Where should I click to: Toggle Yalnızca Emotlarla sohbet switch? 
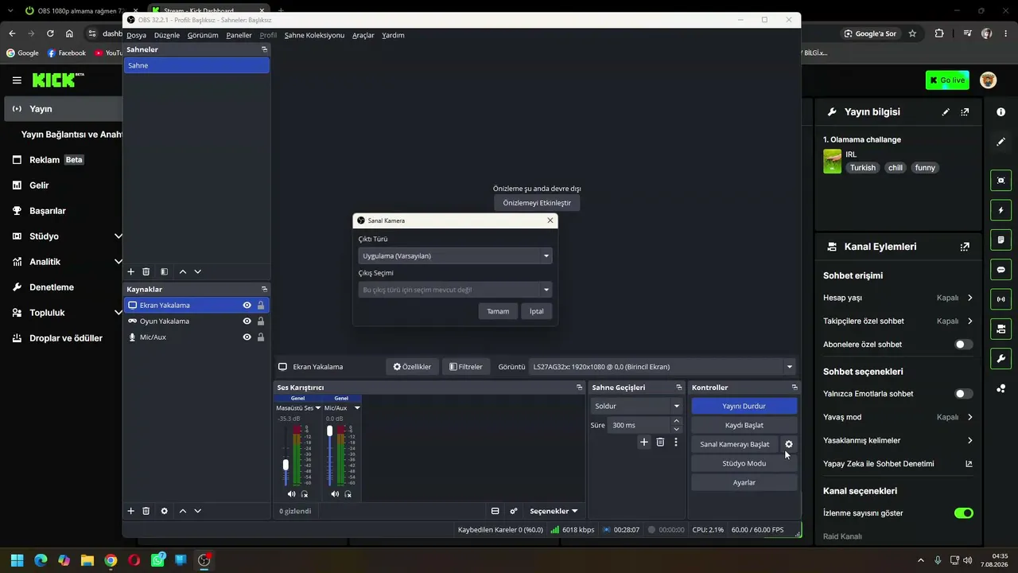[963, 394]
